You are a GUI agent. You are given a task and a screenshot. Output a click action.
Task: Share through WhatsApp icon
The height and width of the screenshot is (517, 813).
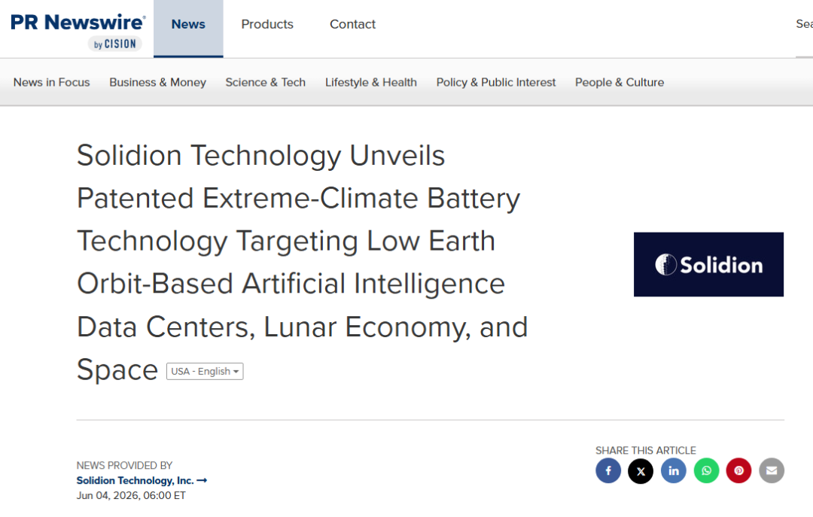click(706, 470)
